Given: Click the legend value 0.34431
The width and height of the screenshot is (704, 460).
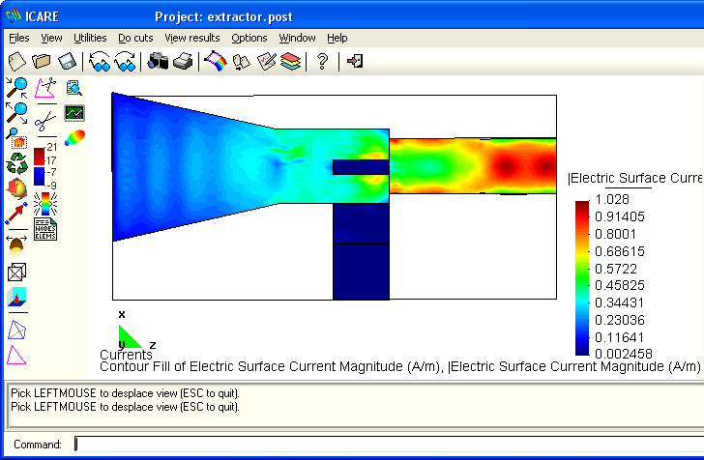Looking at the screenshot, I should (619, 302).
